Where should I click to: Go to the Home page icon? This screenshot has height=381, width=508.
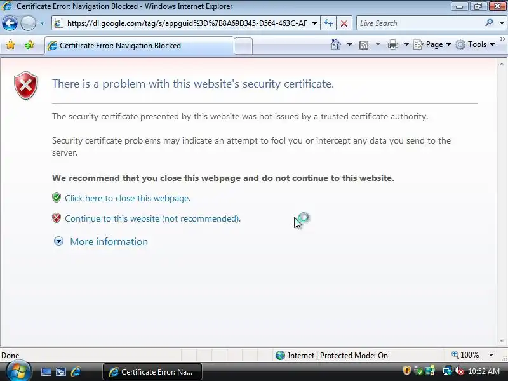point(336,44)
